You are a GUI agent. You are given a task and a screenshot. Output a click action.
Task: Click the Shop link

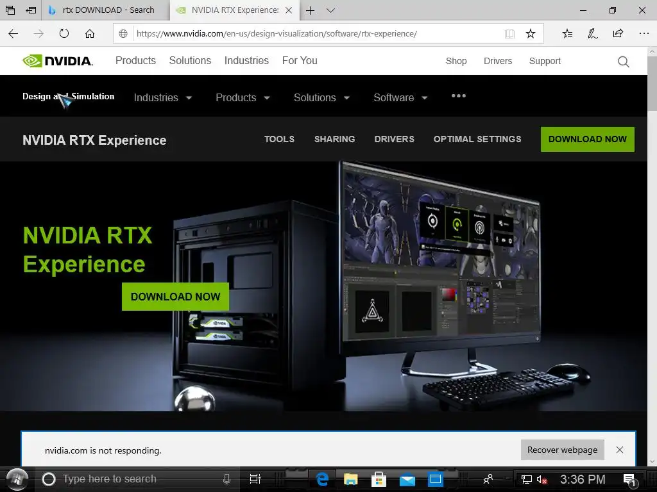click(456, 61)
